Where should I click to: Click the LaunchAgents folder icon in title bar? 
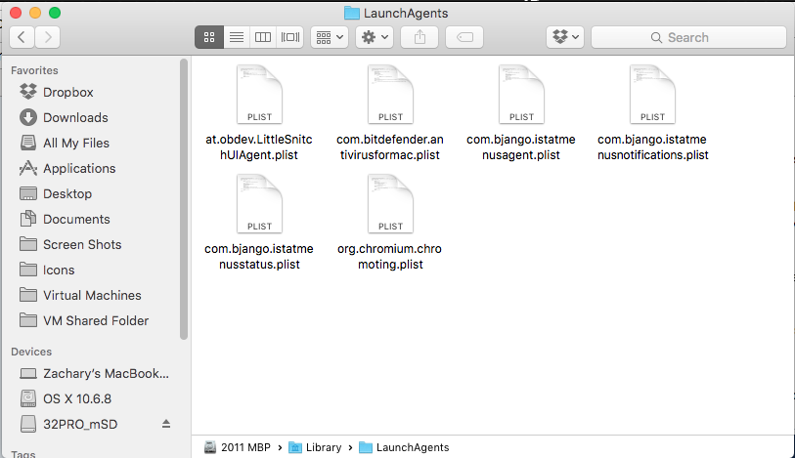point(351,13)
